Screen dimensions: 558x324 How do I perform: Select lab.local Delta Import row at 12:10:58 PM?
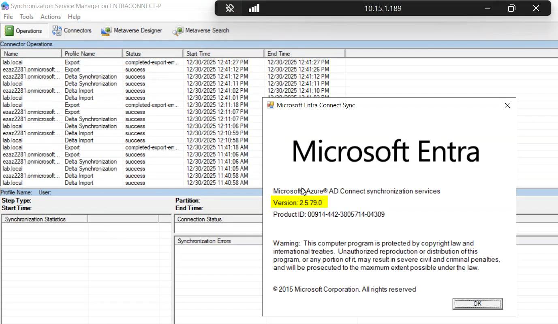coord(131,141)
